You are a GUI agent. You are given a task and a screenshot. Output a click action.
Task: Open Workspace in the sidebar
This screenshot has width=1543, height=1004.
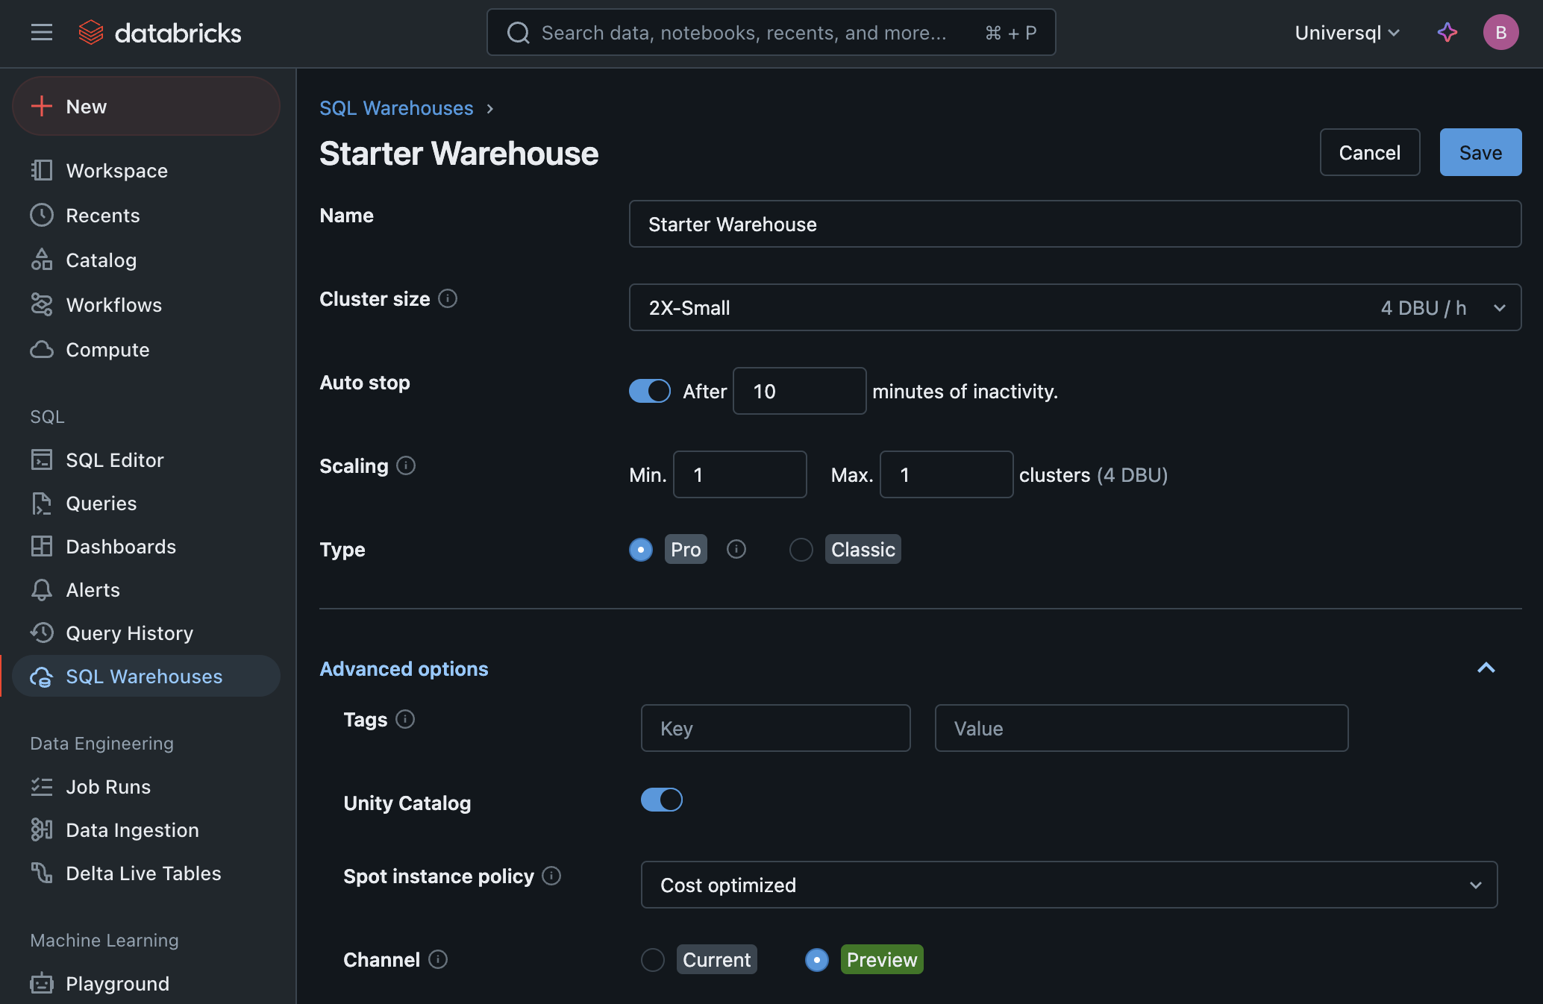click(x=146, y=170)
